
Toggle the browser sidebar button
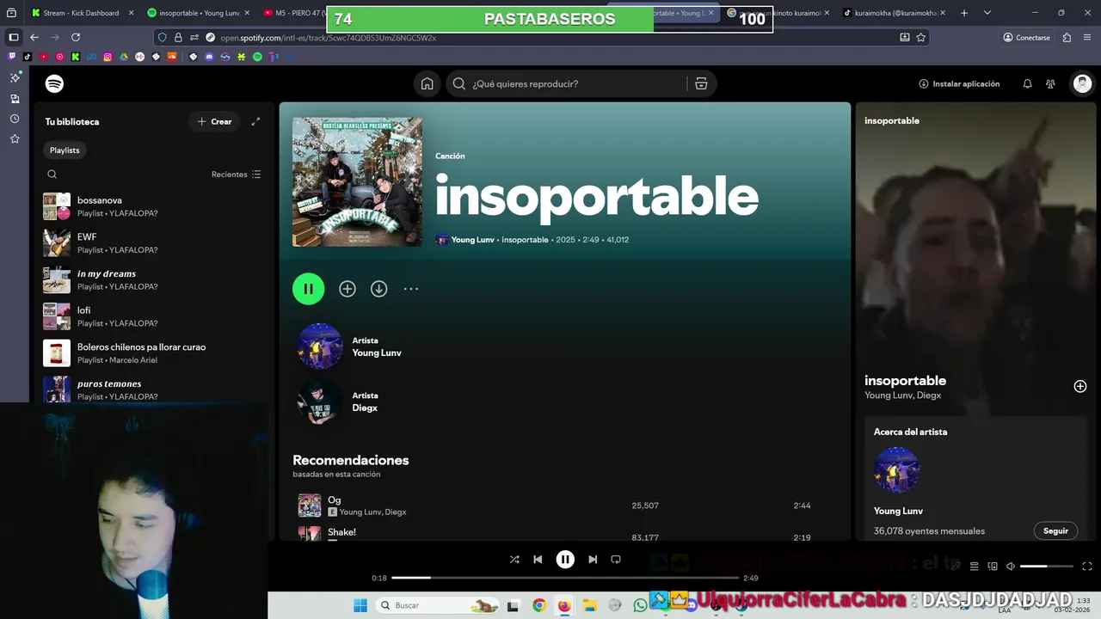(13, 37)
